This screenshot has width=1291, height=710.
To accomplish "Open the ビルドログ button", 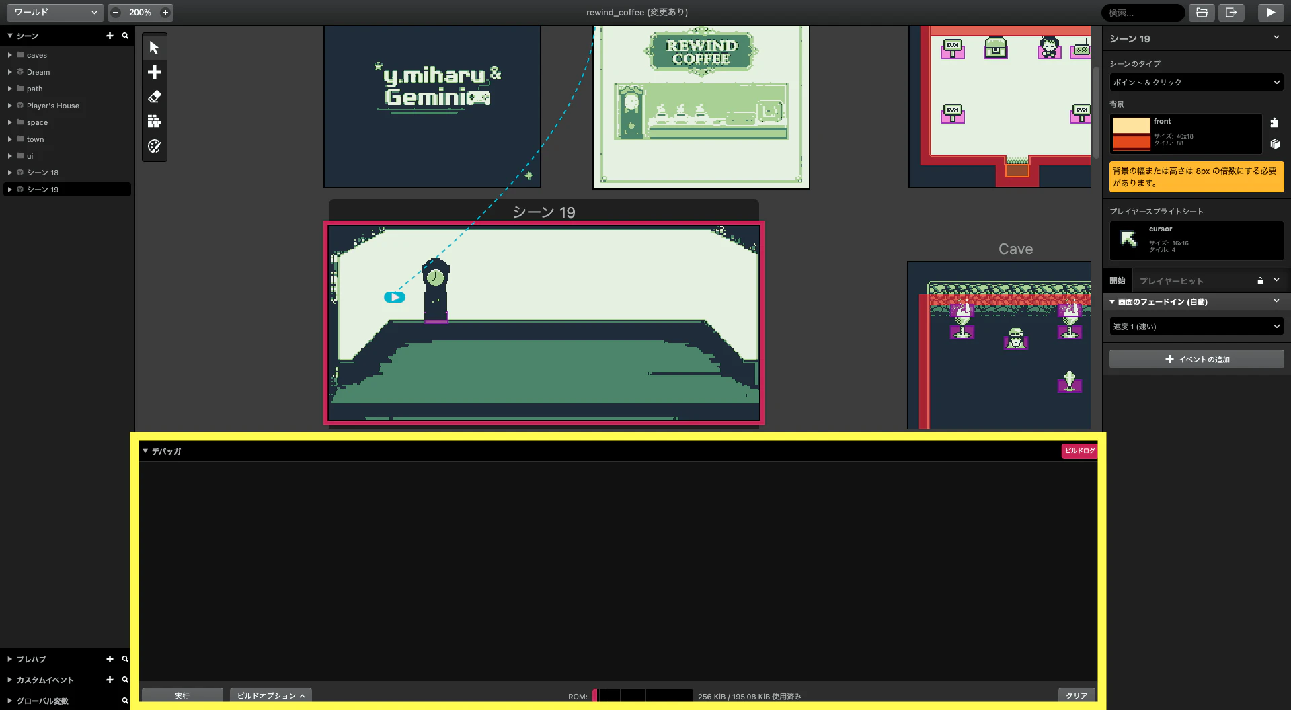I will tap(1079, 450).
